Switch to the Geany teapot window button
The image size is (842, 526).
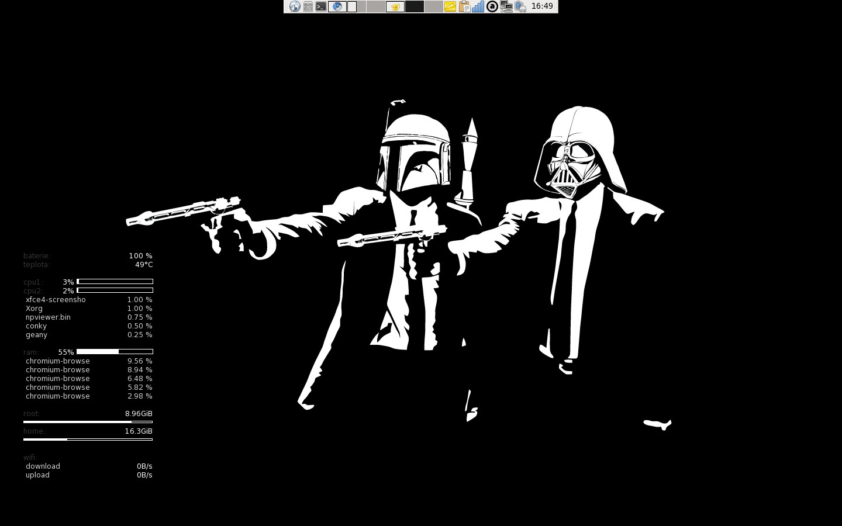click(395, 6)
